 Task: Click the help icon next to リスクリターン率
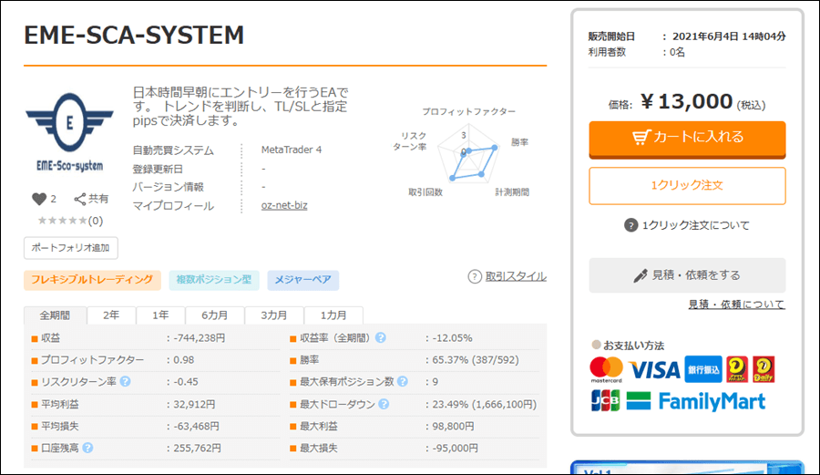coord(125,382)
